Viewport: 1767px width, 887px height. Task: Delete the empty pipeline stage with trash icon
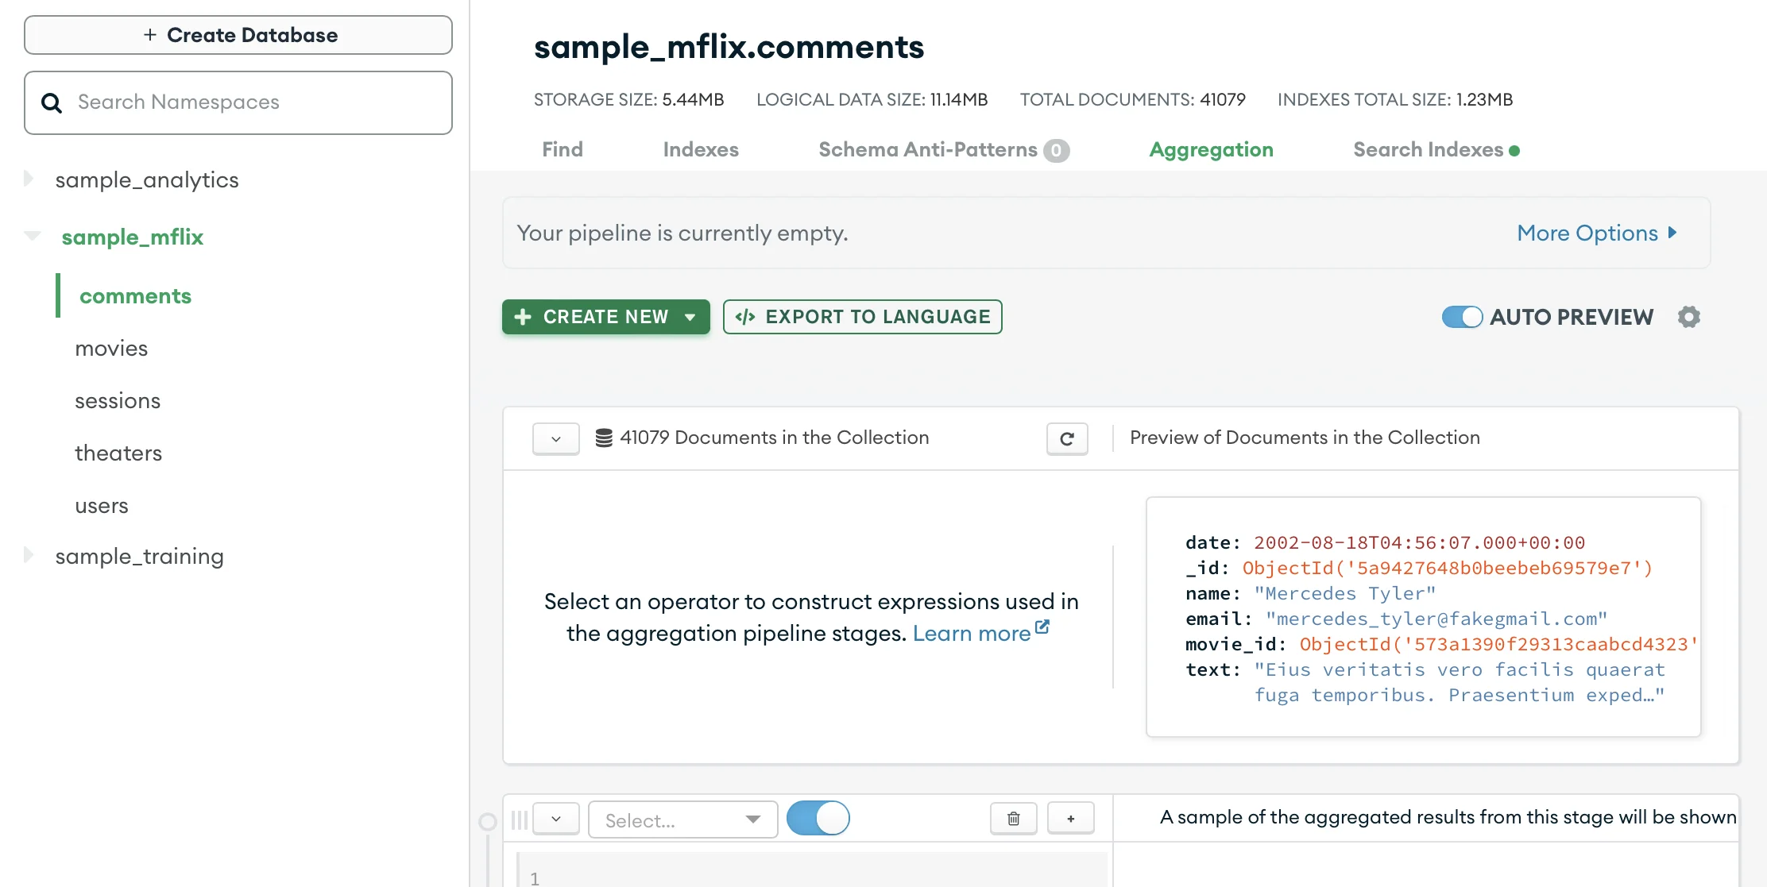point(1013,818)
